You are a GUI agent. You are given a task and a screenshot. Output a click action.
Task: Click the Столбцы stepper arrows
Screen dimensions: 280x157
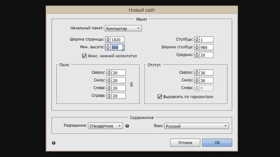pos(197,40)
